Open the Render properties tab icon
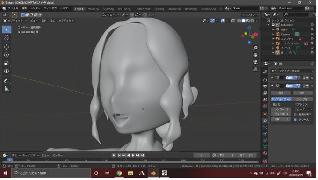318x180 pixels. (x=265, y=80)
